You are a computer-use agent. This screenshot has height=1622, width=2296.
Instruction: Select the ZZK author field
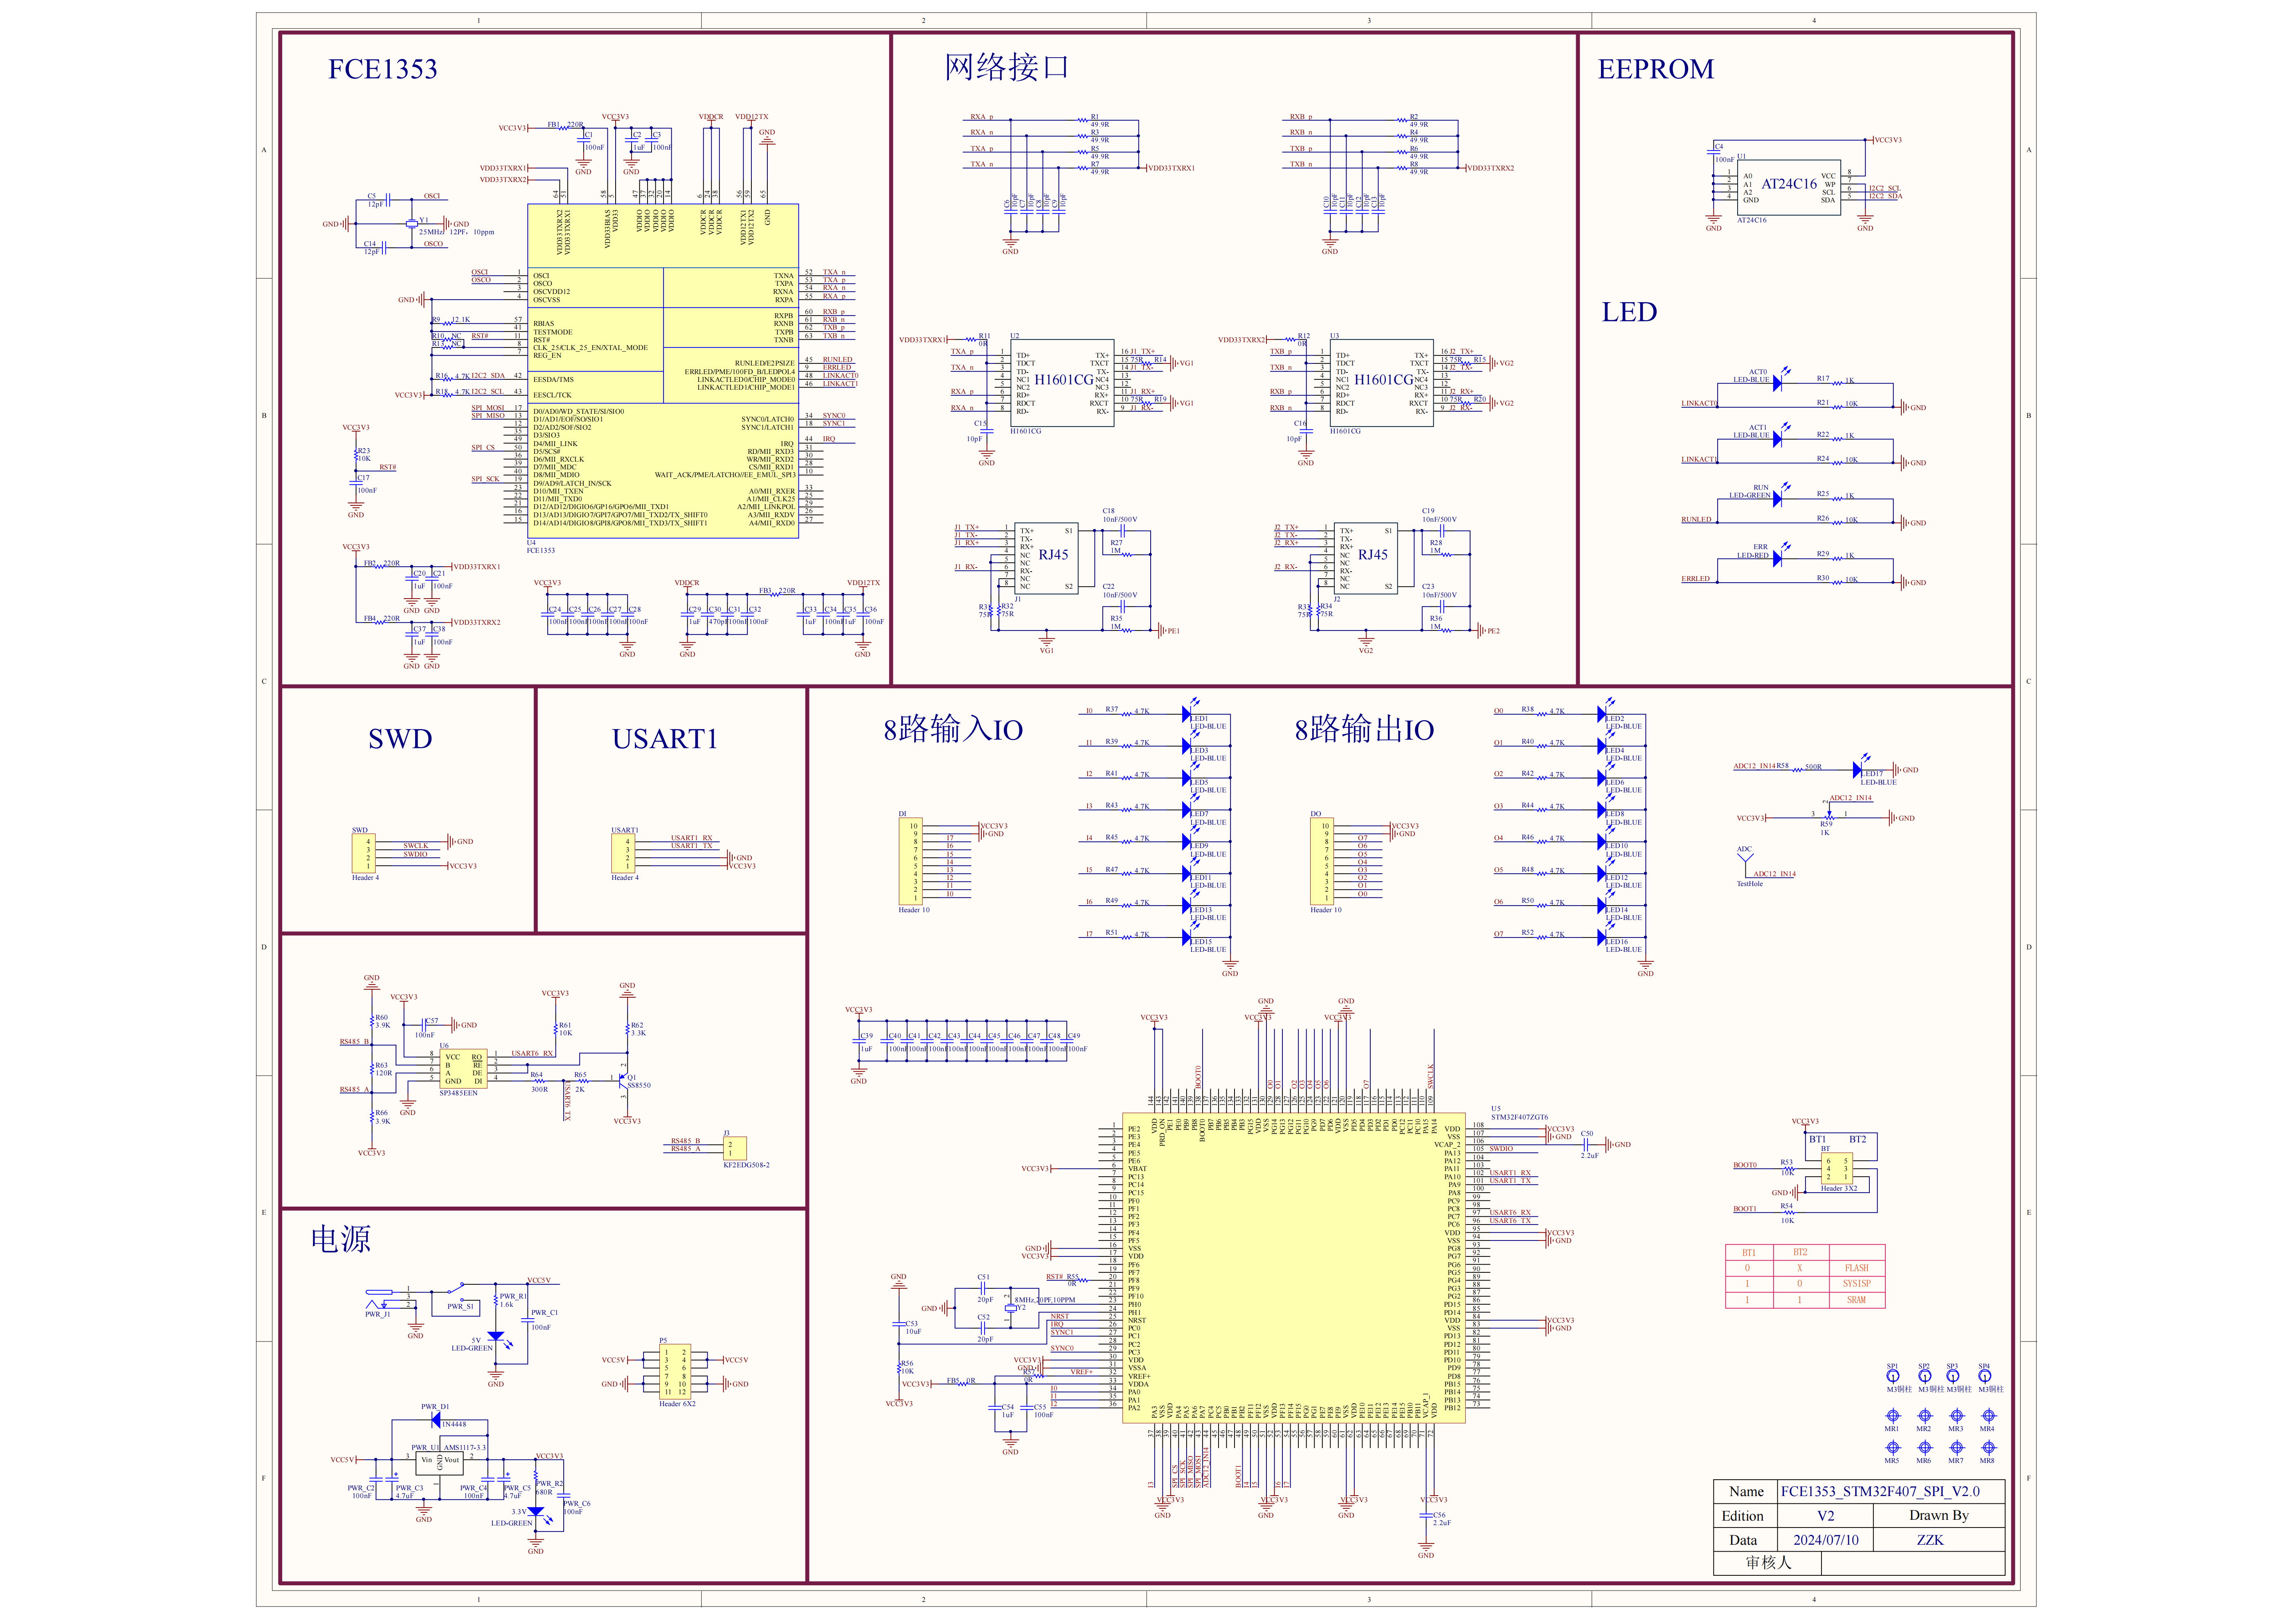coord(1930,1540)
